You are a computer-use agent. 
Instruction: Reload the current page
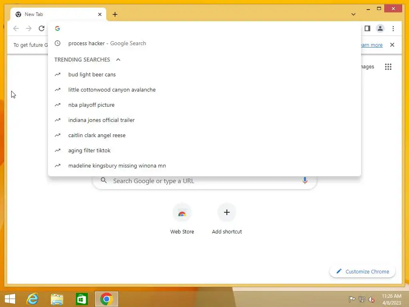coord(42,28)
